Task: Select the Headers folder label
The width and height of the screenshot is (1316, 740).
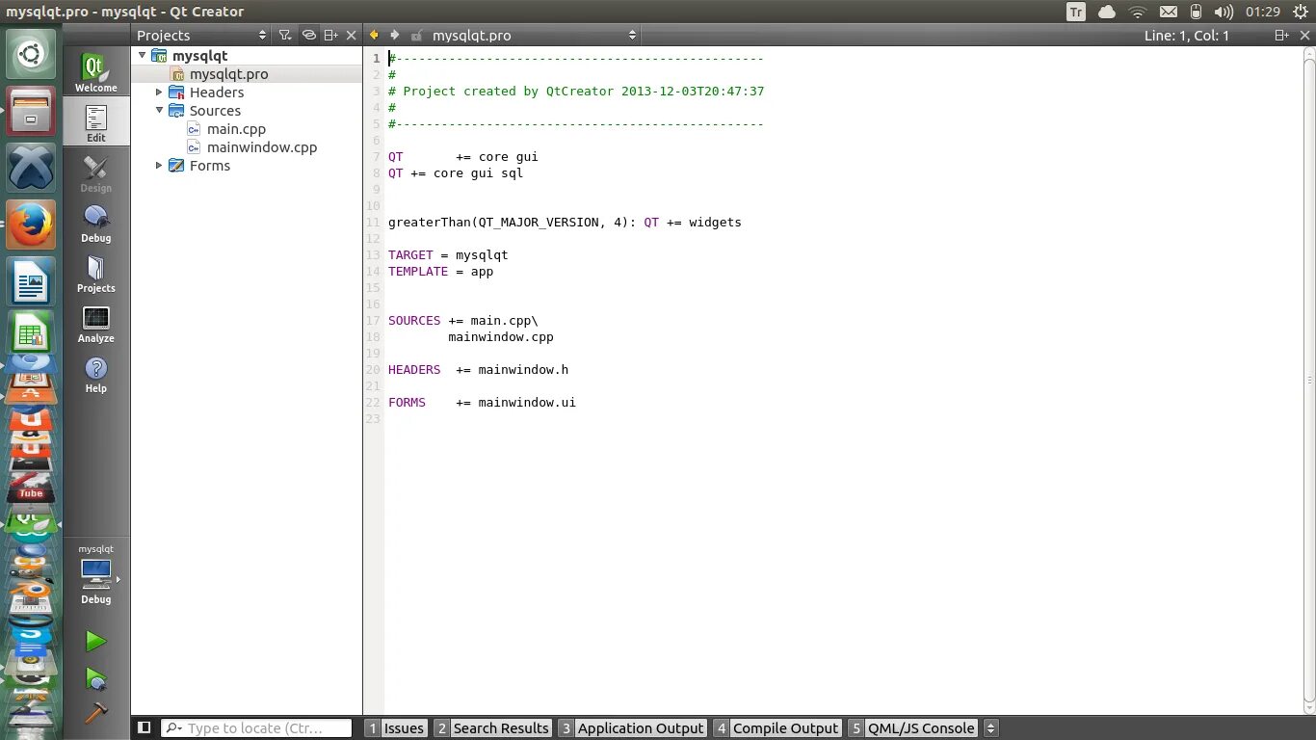Action: point(217,92)
